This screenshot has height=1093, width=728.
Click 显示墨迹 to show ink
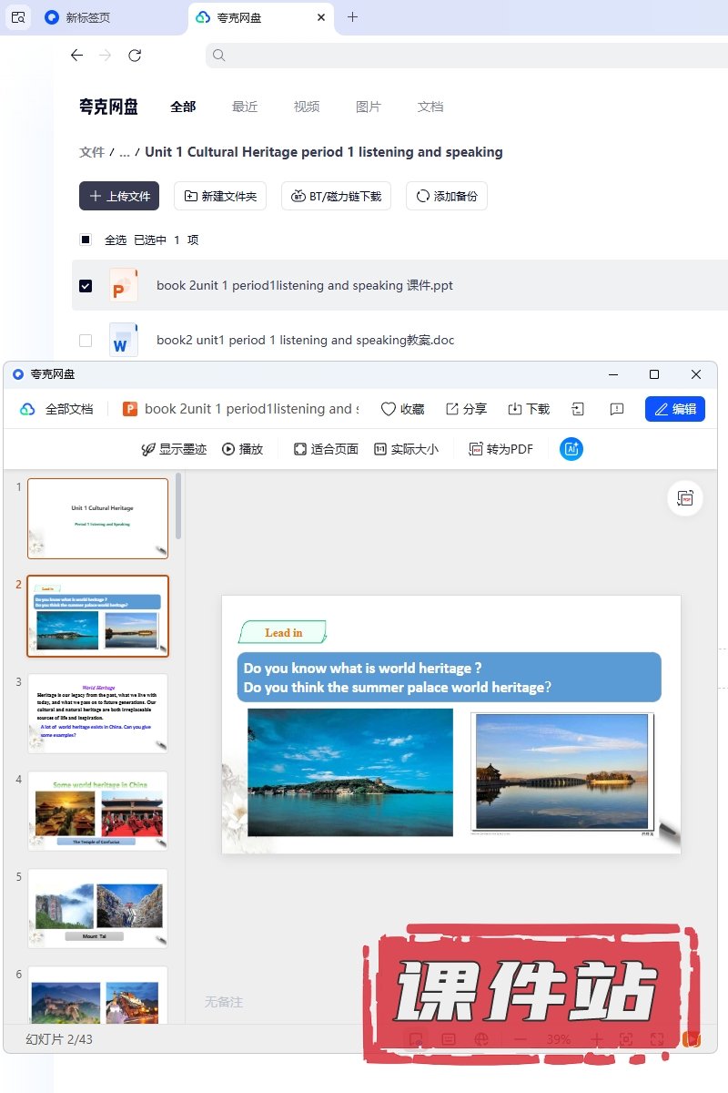174,449
